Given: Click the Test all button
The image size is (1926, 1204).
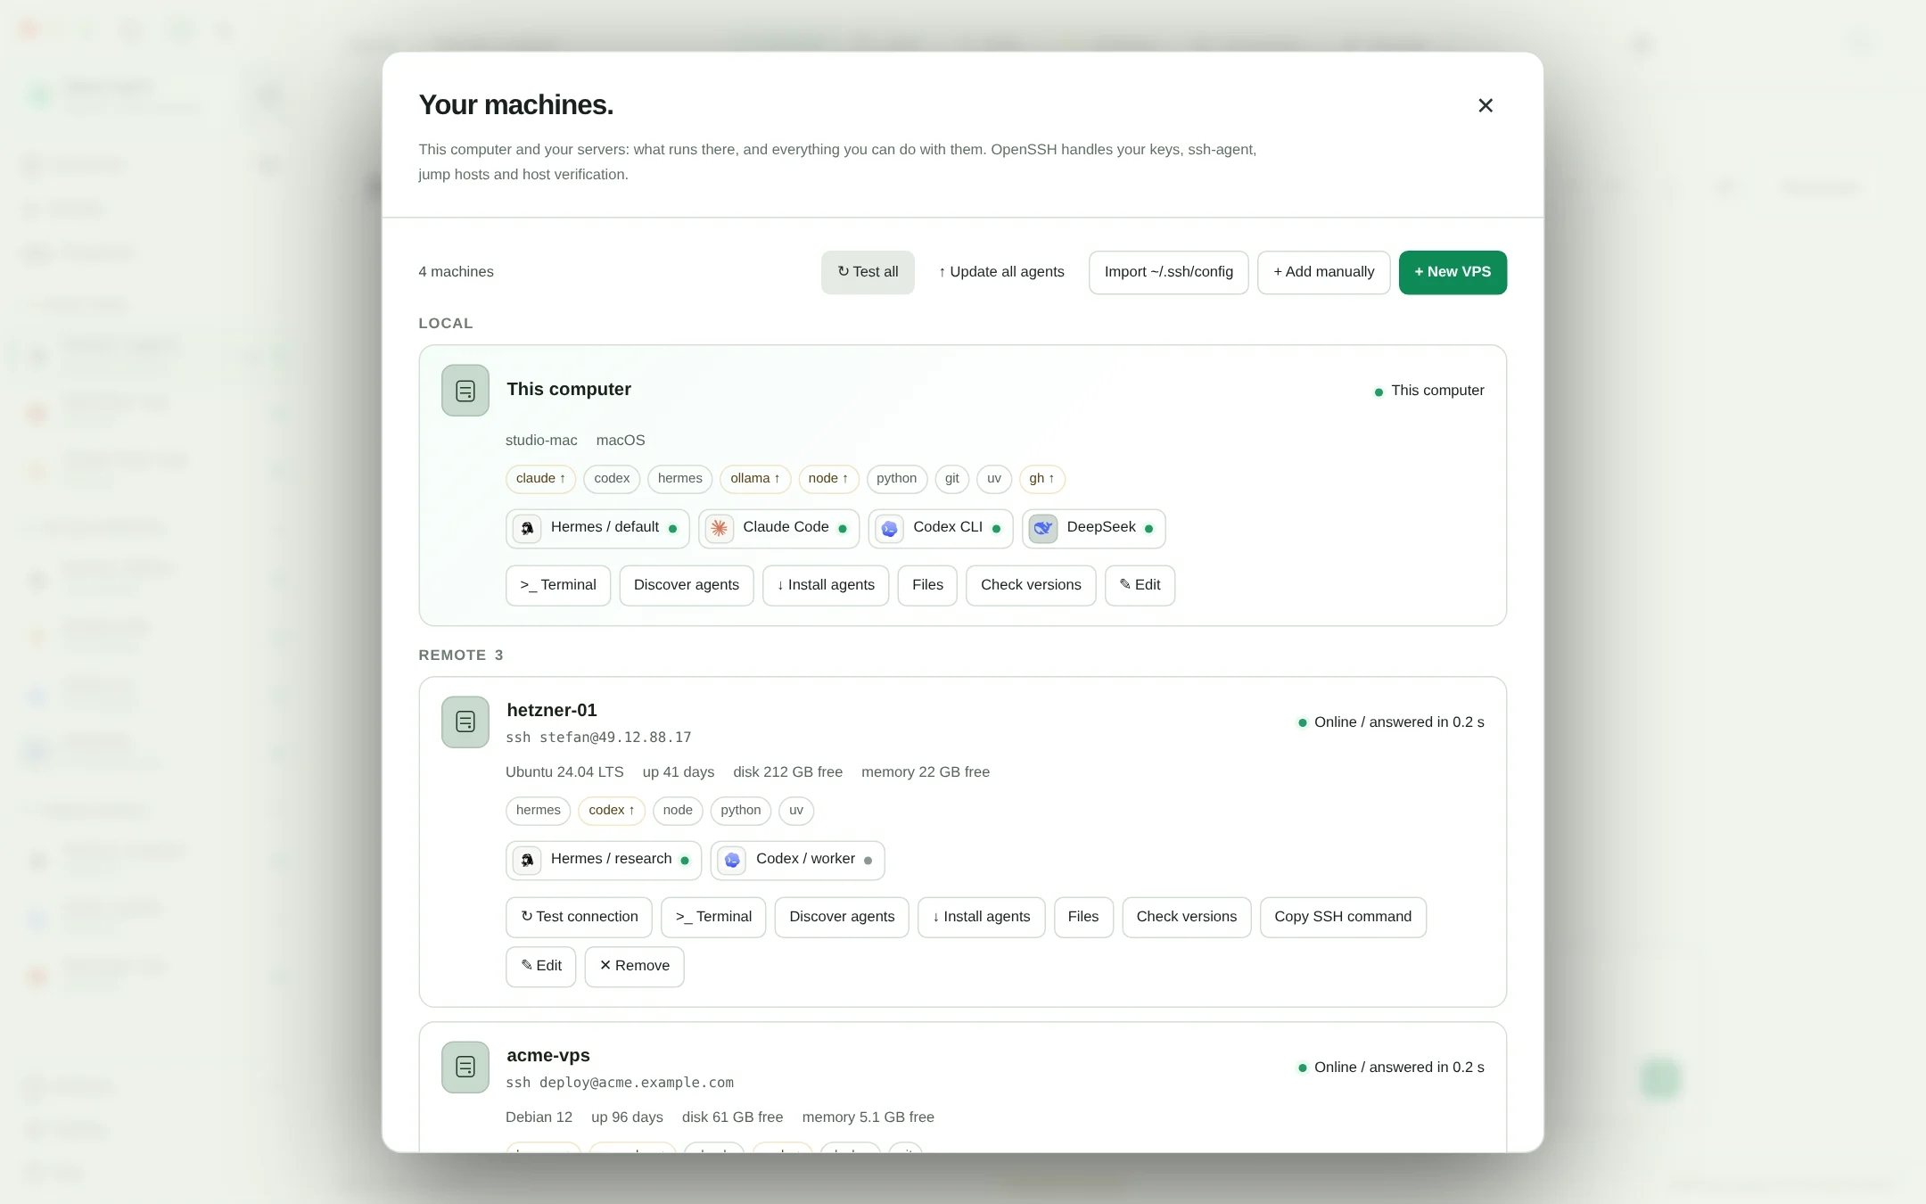Looking at the screenshot, I should [868, 272].
